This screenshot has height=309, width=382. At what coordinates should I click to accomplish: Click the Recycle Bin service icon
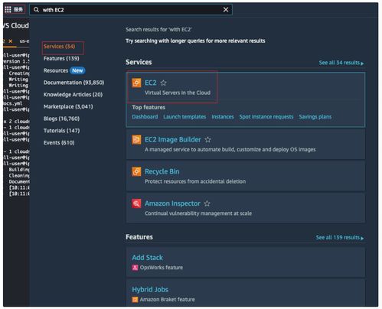click(x=136, y=171)
